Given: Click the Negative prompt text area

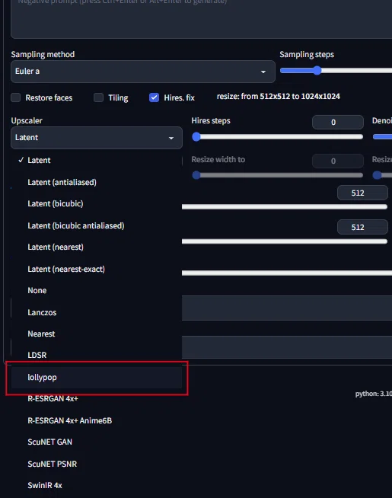Looking at the screenshot, I should click(201, 18).
